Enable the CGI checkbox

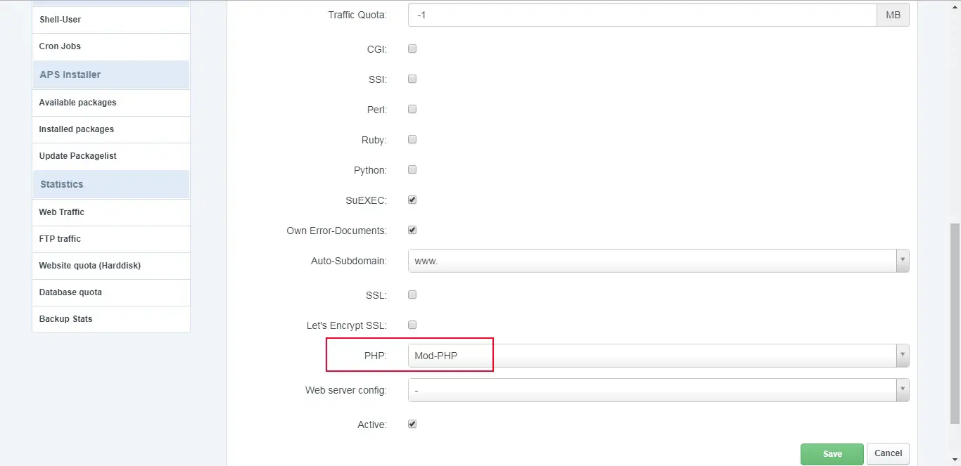pos(412,48)
